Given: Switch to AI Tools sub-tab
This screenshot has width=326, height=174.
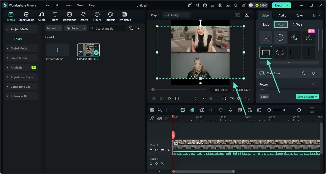Looking at the screenshot, I should pos(297,25).
